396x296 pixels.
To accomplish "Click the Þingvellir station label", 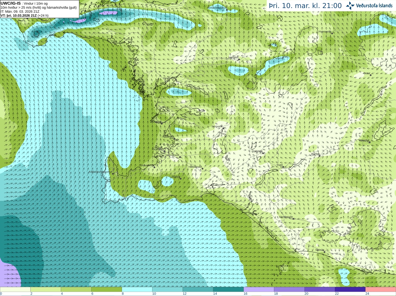I will click(217, 126).
